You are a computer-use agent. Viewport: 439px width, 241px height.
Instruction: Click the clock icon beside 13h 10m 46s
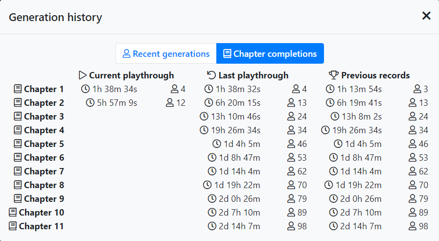(204, 116)
